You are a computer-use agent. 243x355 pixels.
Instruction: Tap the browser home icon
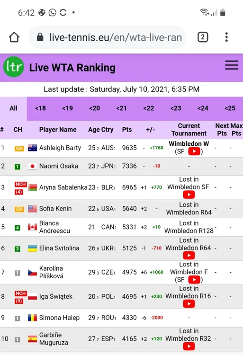tap(14, 37)
